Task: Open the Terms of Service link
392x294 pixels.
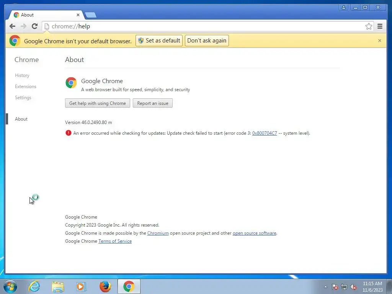Action: 115,241
